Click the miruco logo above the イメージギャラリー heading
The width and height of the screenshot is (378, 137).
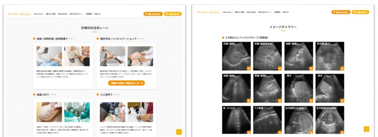(208, 12)
